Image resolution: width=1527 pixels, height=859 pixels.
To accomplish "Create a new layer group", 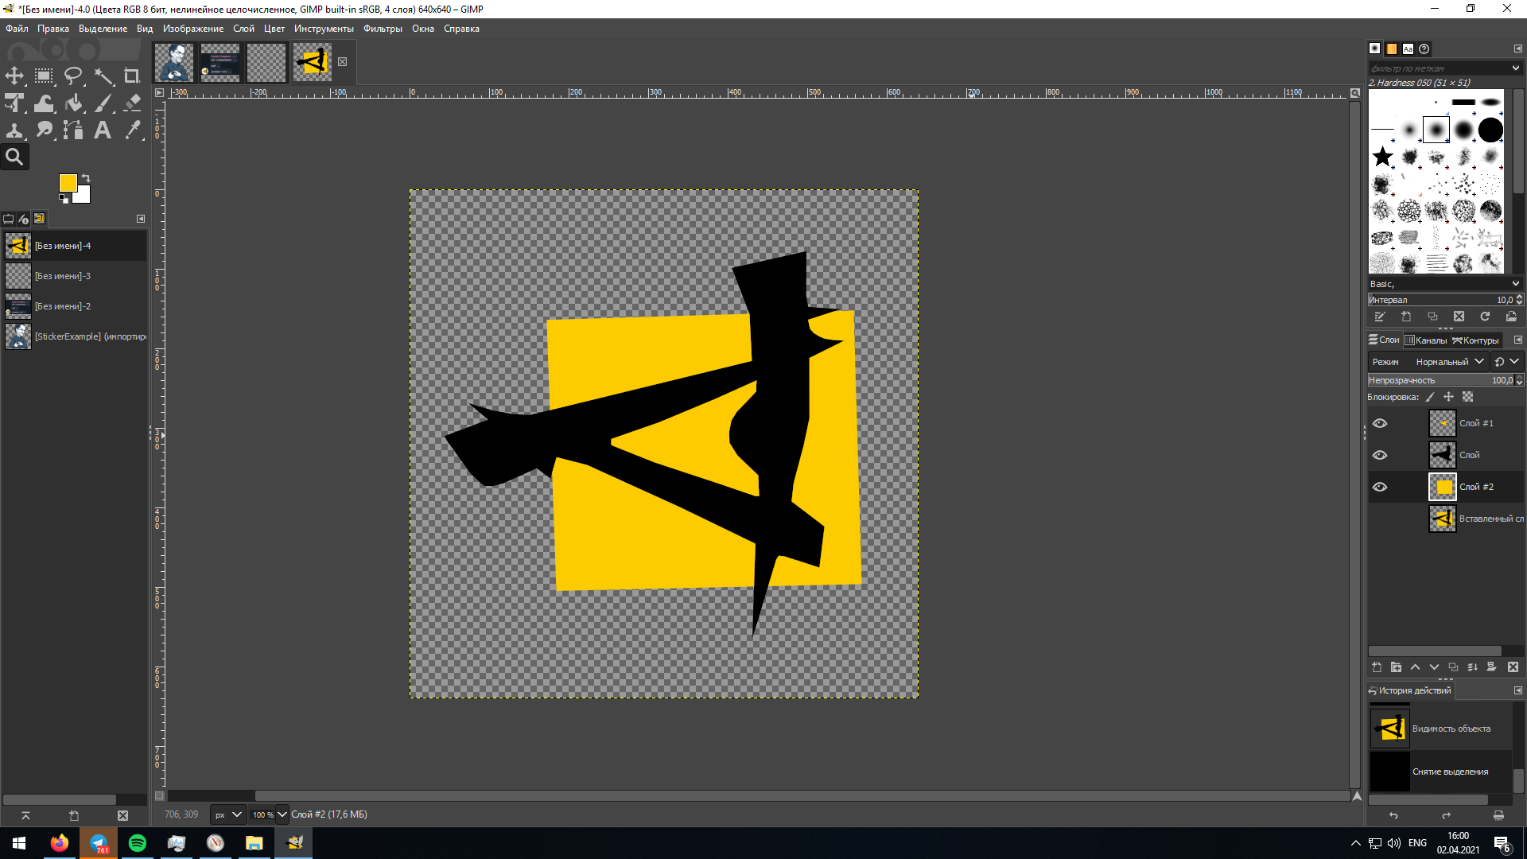I will [x=1396, y=667].
